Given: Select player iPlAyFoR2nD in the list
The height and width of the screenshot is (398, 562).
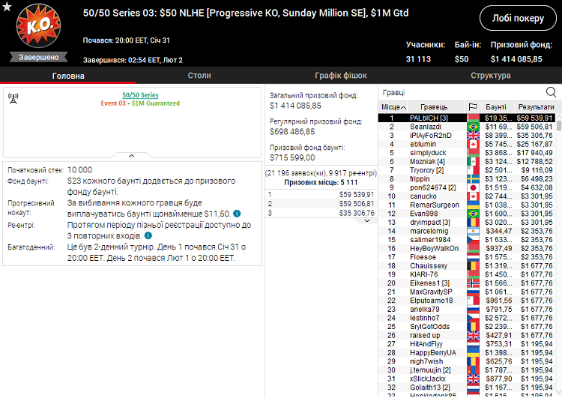Looking at the screenshot, I should point(431,136).
